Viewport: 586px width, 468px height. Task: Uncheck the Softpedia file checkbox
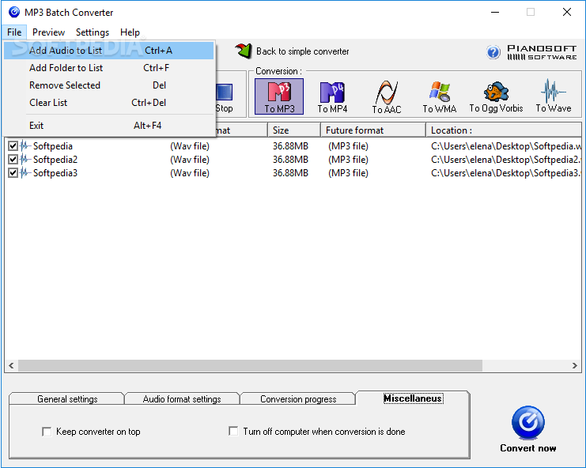pyautogui.click(x=13, y=146)
